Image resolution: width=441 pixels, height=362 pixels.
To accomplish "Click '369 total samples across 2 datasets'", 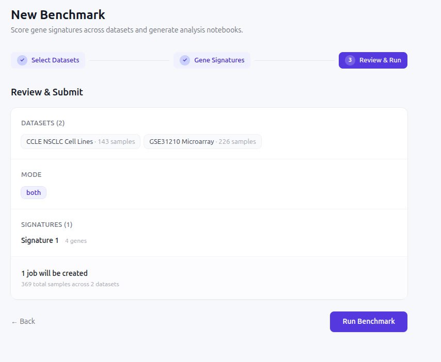I will (x=70, y=284).
